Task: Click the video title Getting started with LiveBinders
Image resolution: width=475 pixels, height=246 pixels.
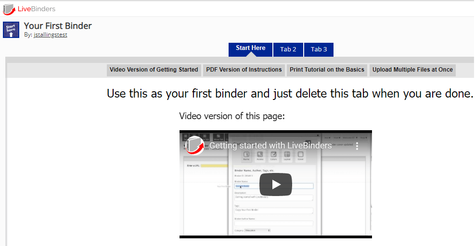Action: click(x=270, y=146)
